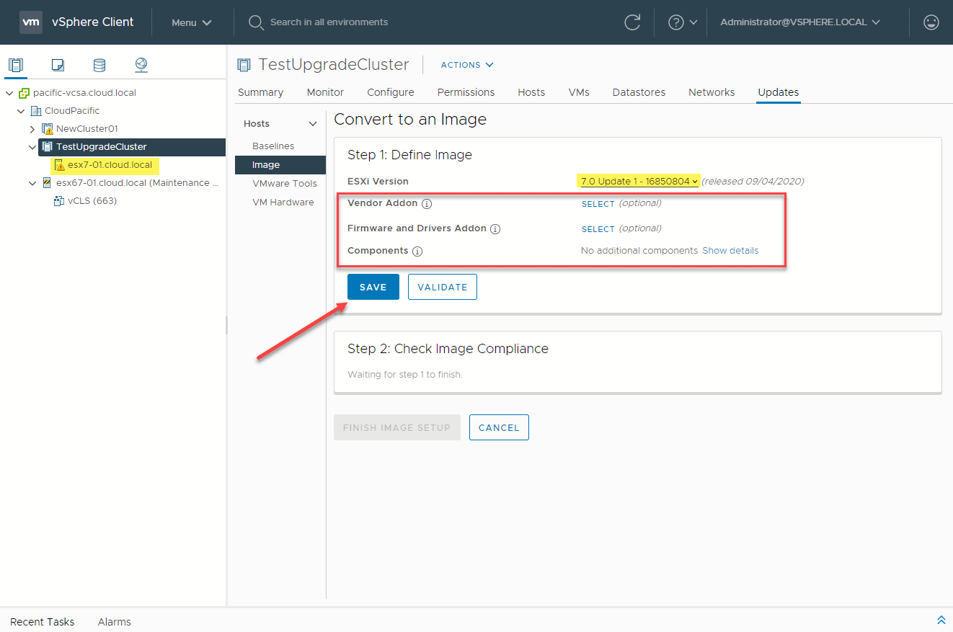
Task: Click the TestUpgradeCluster title cluster icon
Action: pyautogui.click(x=244, y=65)
